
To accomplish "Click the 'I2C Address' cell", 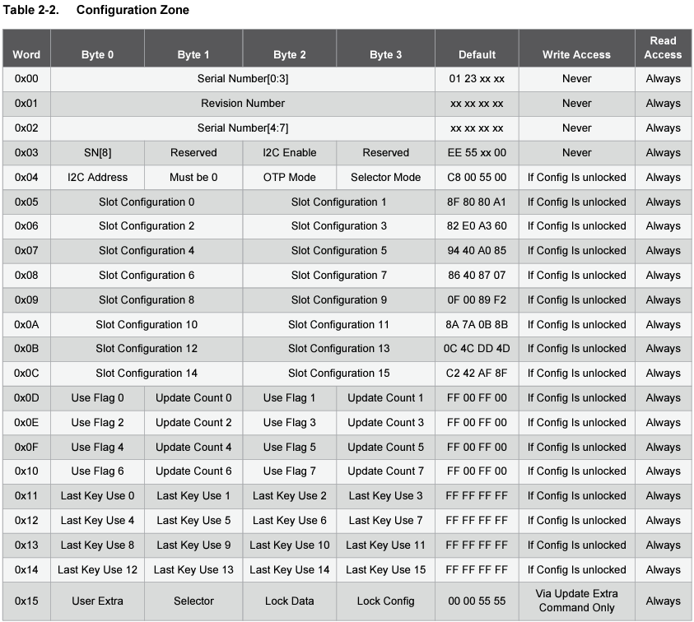I will click(97, 178).
